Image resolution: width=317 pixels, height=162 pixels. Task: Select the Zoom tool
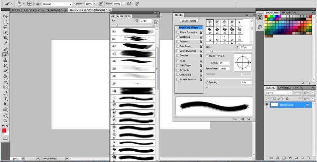click(6, 121)
